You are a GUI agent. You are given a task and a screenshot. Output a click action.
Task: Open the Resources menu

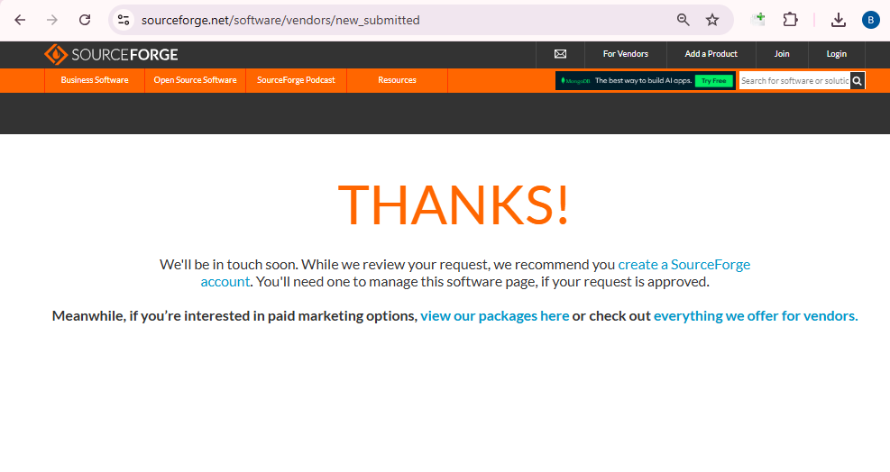(x=397, y=80)
